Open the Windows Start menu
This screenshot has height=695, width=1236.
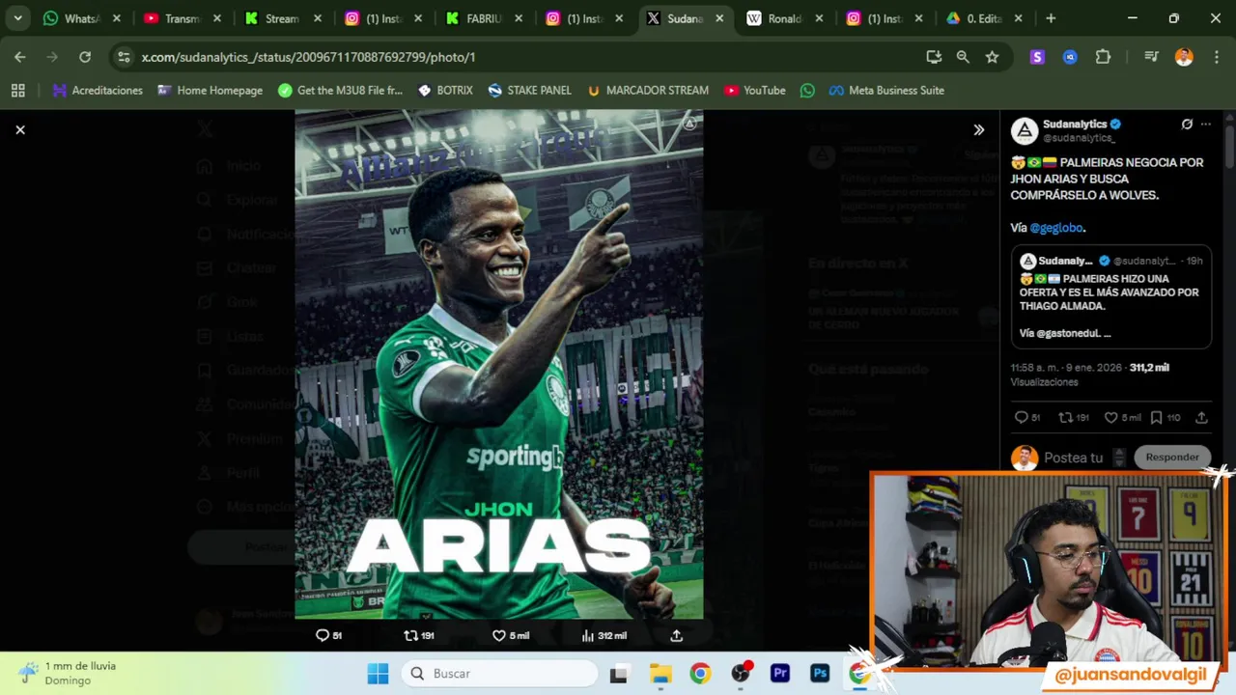(378, 674)
